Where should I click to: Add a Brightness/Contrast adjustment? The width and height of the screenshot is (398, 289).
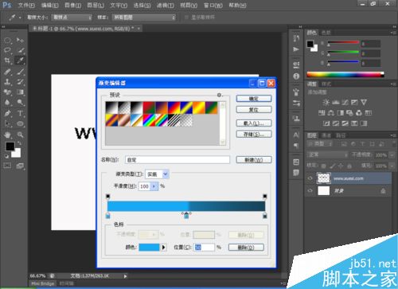[x=326, y=102]
